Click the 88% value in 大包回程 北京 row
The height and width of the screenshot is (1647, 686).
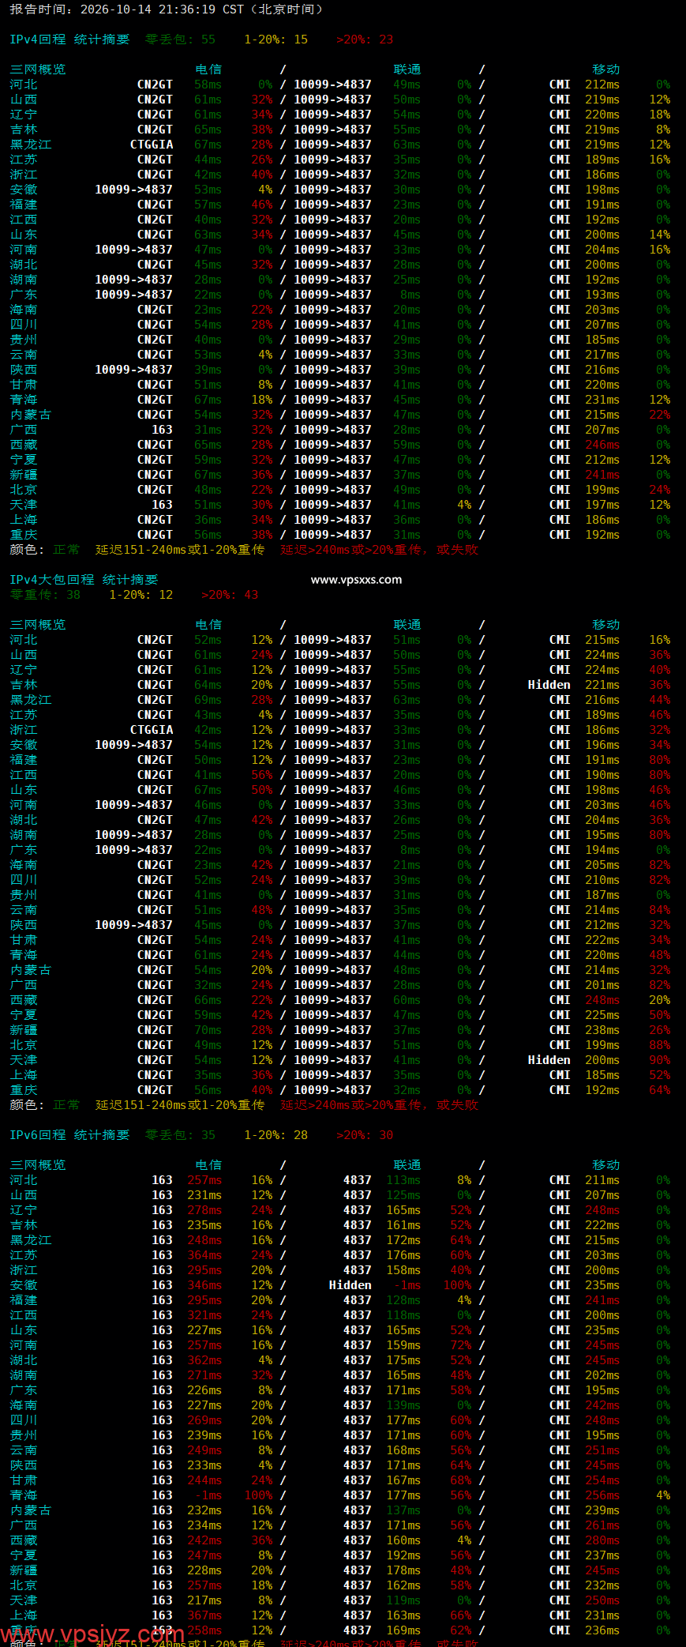[660, 1045]
